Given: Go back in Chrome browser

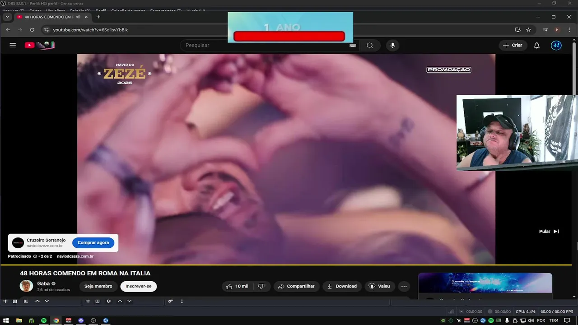Looking at the screenshot, I should [8, 30].
